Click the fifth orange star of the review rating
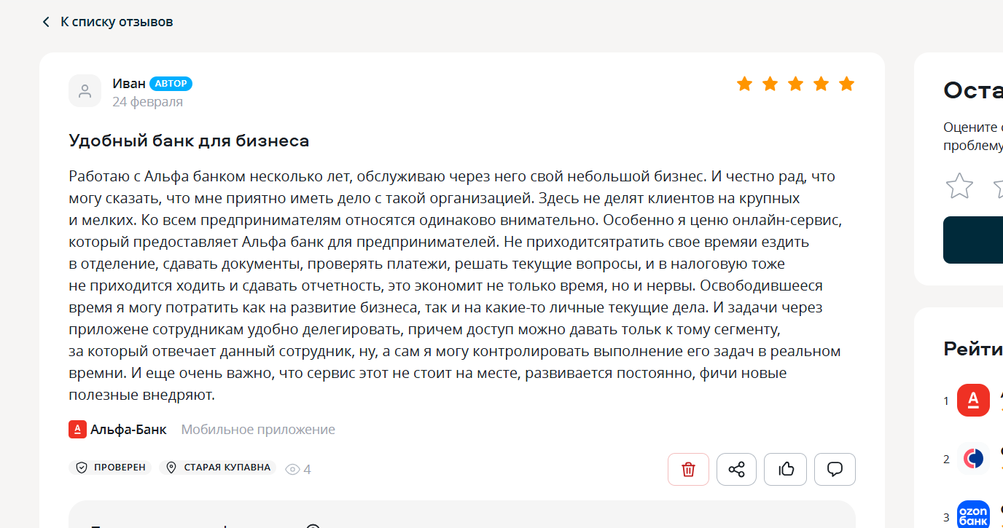The width and height of the screenshot is (1003, 528). tap(846, 84)
